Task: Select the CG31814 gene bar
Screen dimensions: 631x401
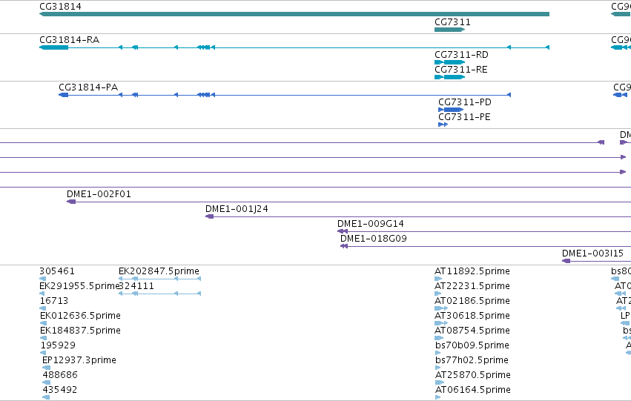Action: coord(294,14)
